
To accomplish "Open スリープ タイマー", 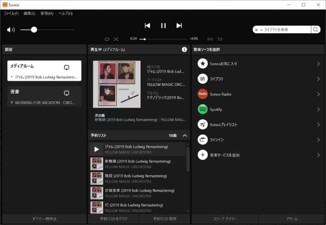I will click(225, 219).
